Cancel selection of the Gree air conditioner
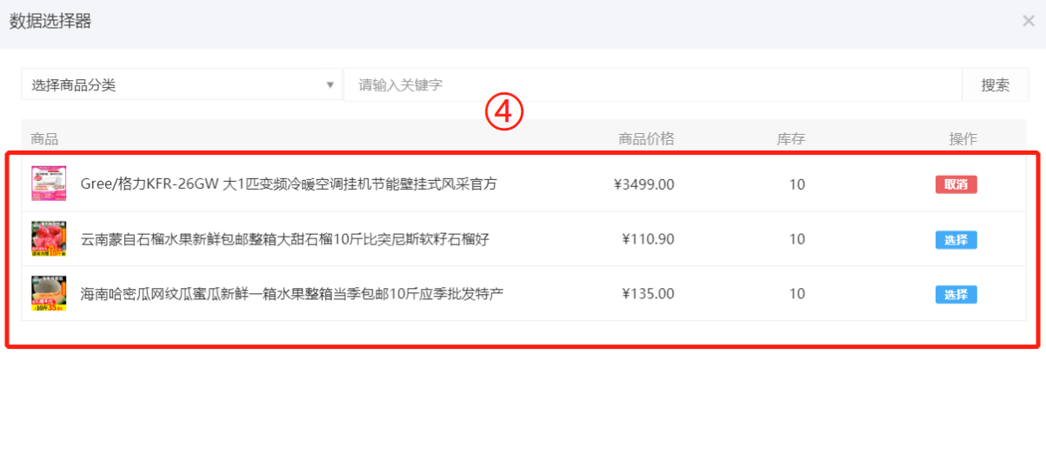Image resolution: width=1046 pixels, height=455 pixels. pos(956,184)
